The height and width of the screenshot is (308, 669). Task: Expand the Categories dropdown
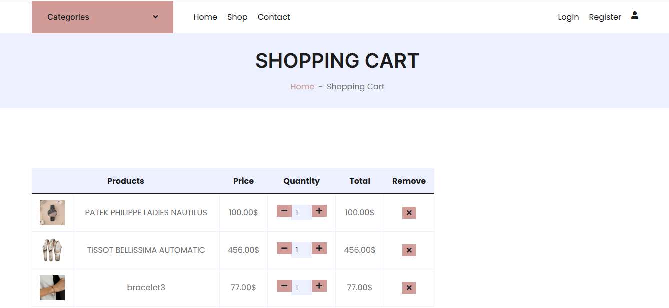102,17
